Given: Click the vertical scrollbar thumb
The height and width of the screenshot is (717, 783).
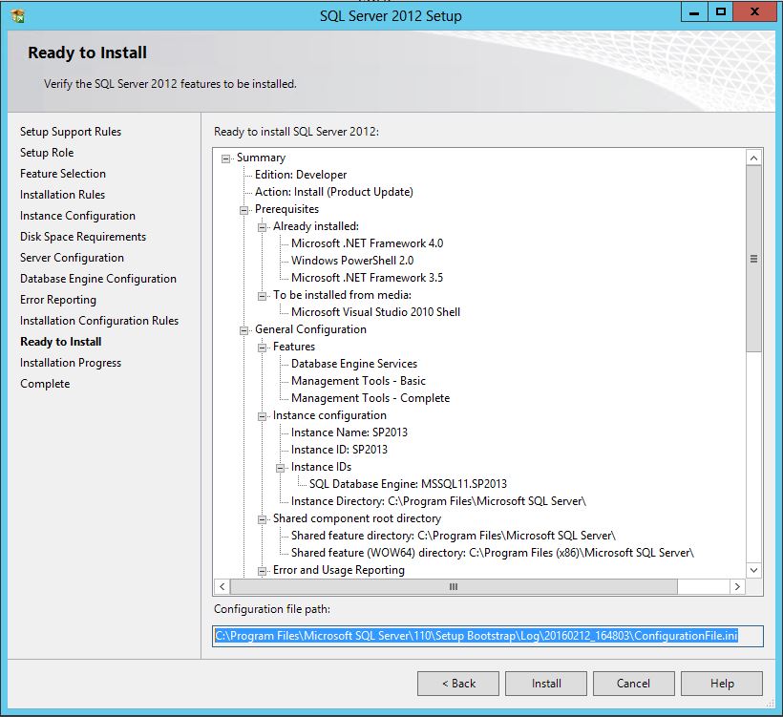Looking at the screenshot, I should point(753,259).
